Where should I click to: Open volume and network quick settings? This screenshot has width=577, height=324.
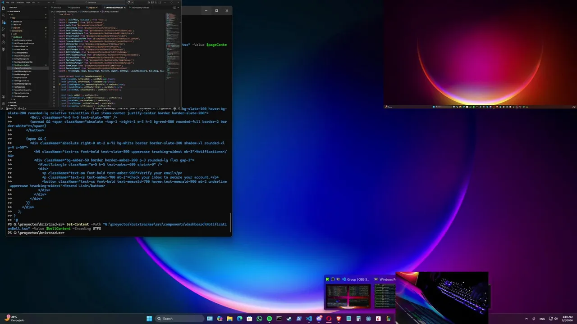[553, 319]
